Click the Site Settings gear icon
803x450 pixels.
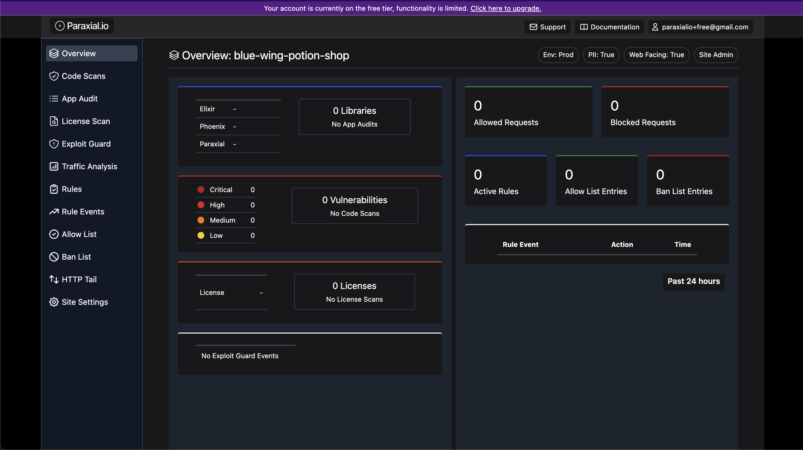(x=54, y=302)
